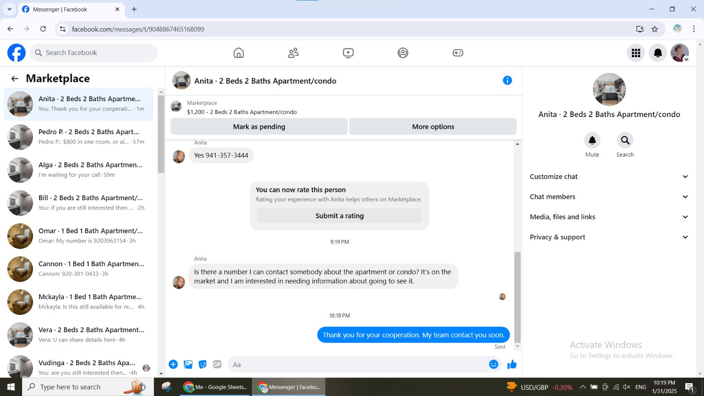704x396 pixels.
Task: Click the Search Facebook field
Action: tap(94, 53)
